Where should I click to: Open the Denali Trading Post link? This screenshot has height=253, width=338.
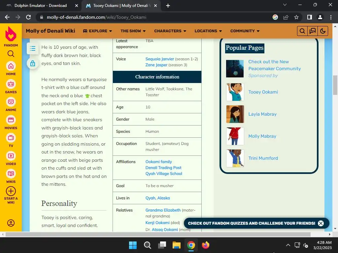163,168
